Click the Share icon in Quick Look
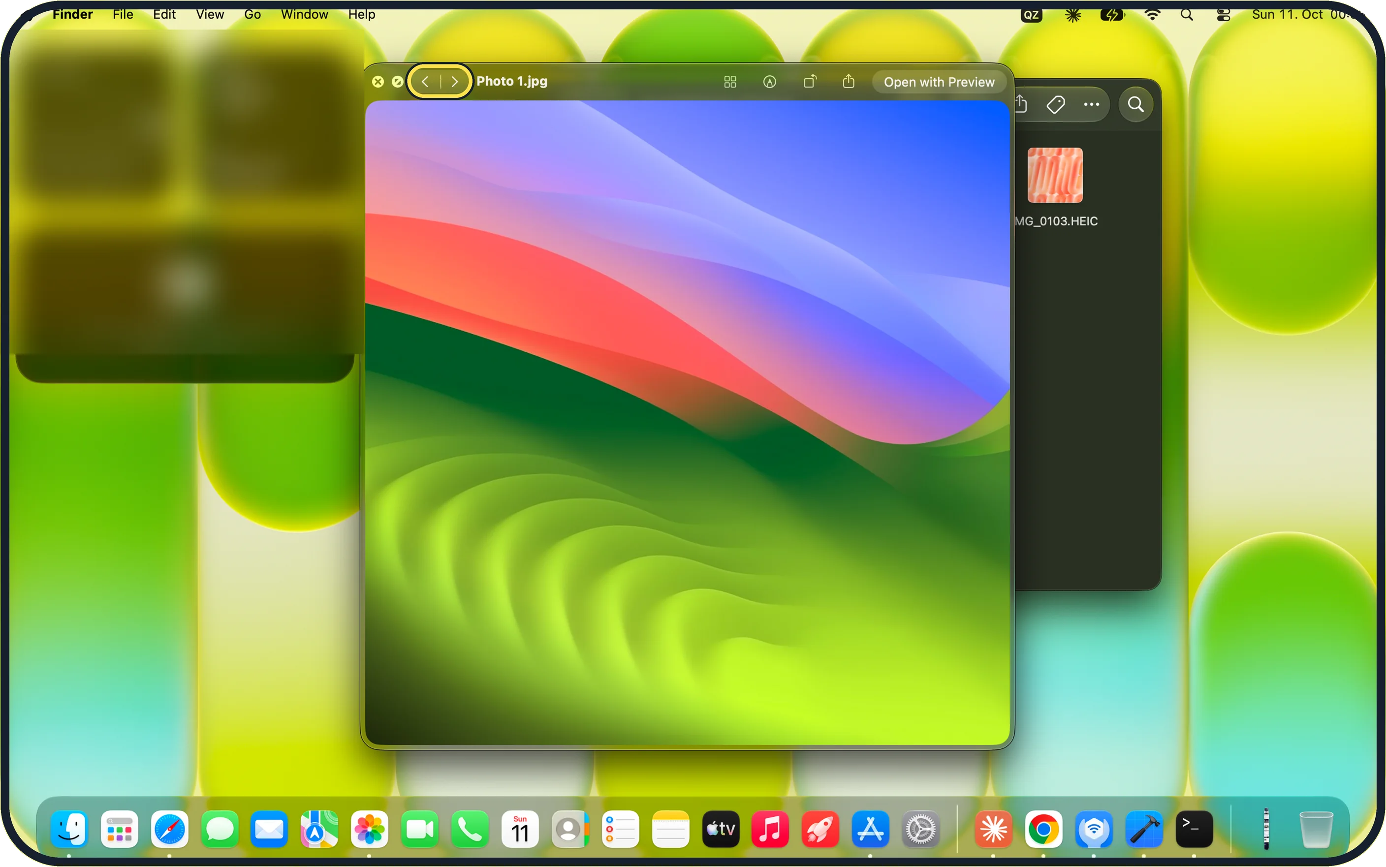1386x867 pixels. (849, 82)
